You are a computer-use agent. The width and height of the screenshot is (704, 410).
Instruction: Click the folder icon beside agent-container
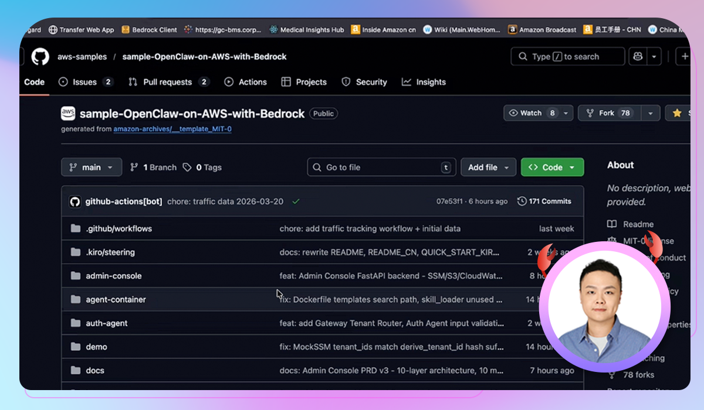pos(75,299)
